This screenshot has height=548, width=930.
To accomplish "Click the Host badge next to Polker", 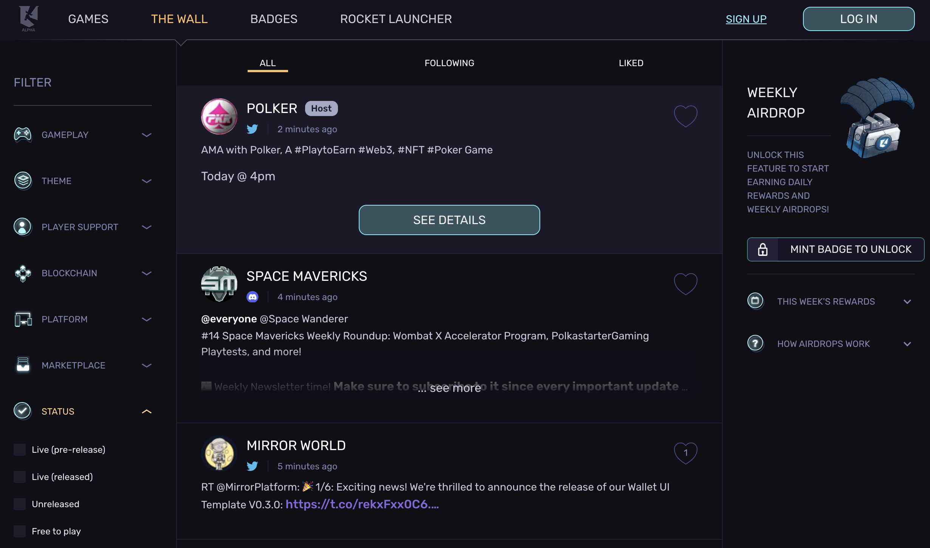I will pyautogui.click(x=321, y=108).
